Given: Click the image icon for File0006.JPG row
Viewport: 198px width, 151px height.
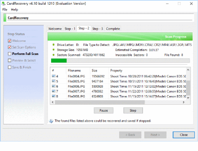Looking at the screenshot, I should [54, 86].
